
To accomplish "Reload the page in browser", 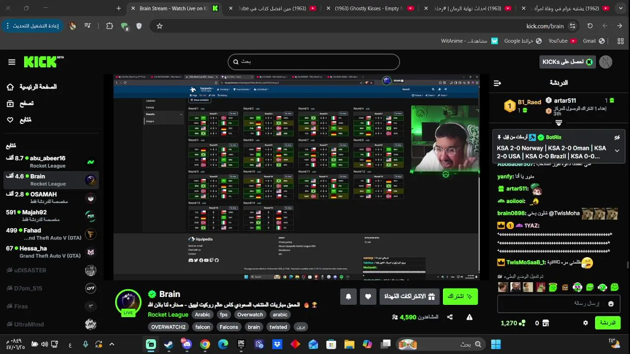I will (x=590, y=26).
